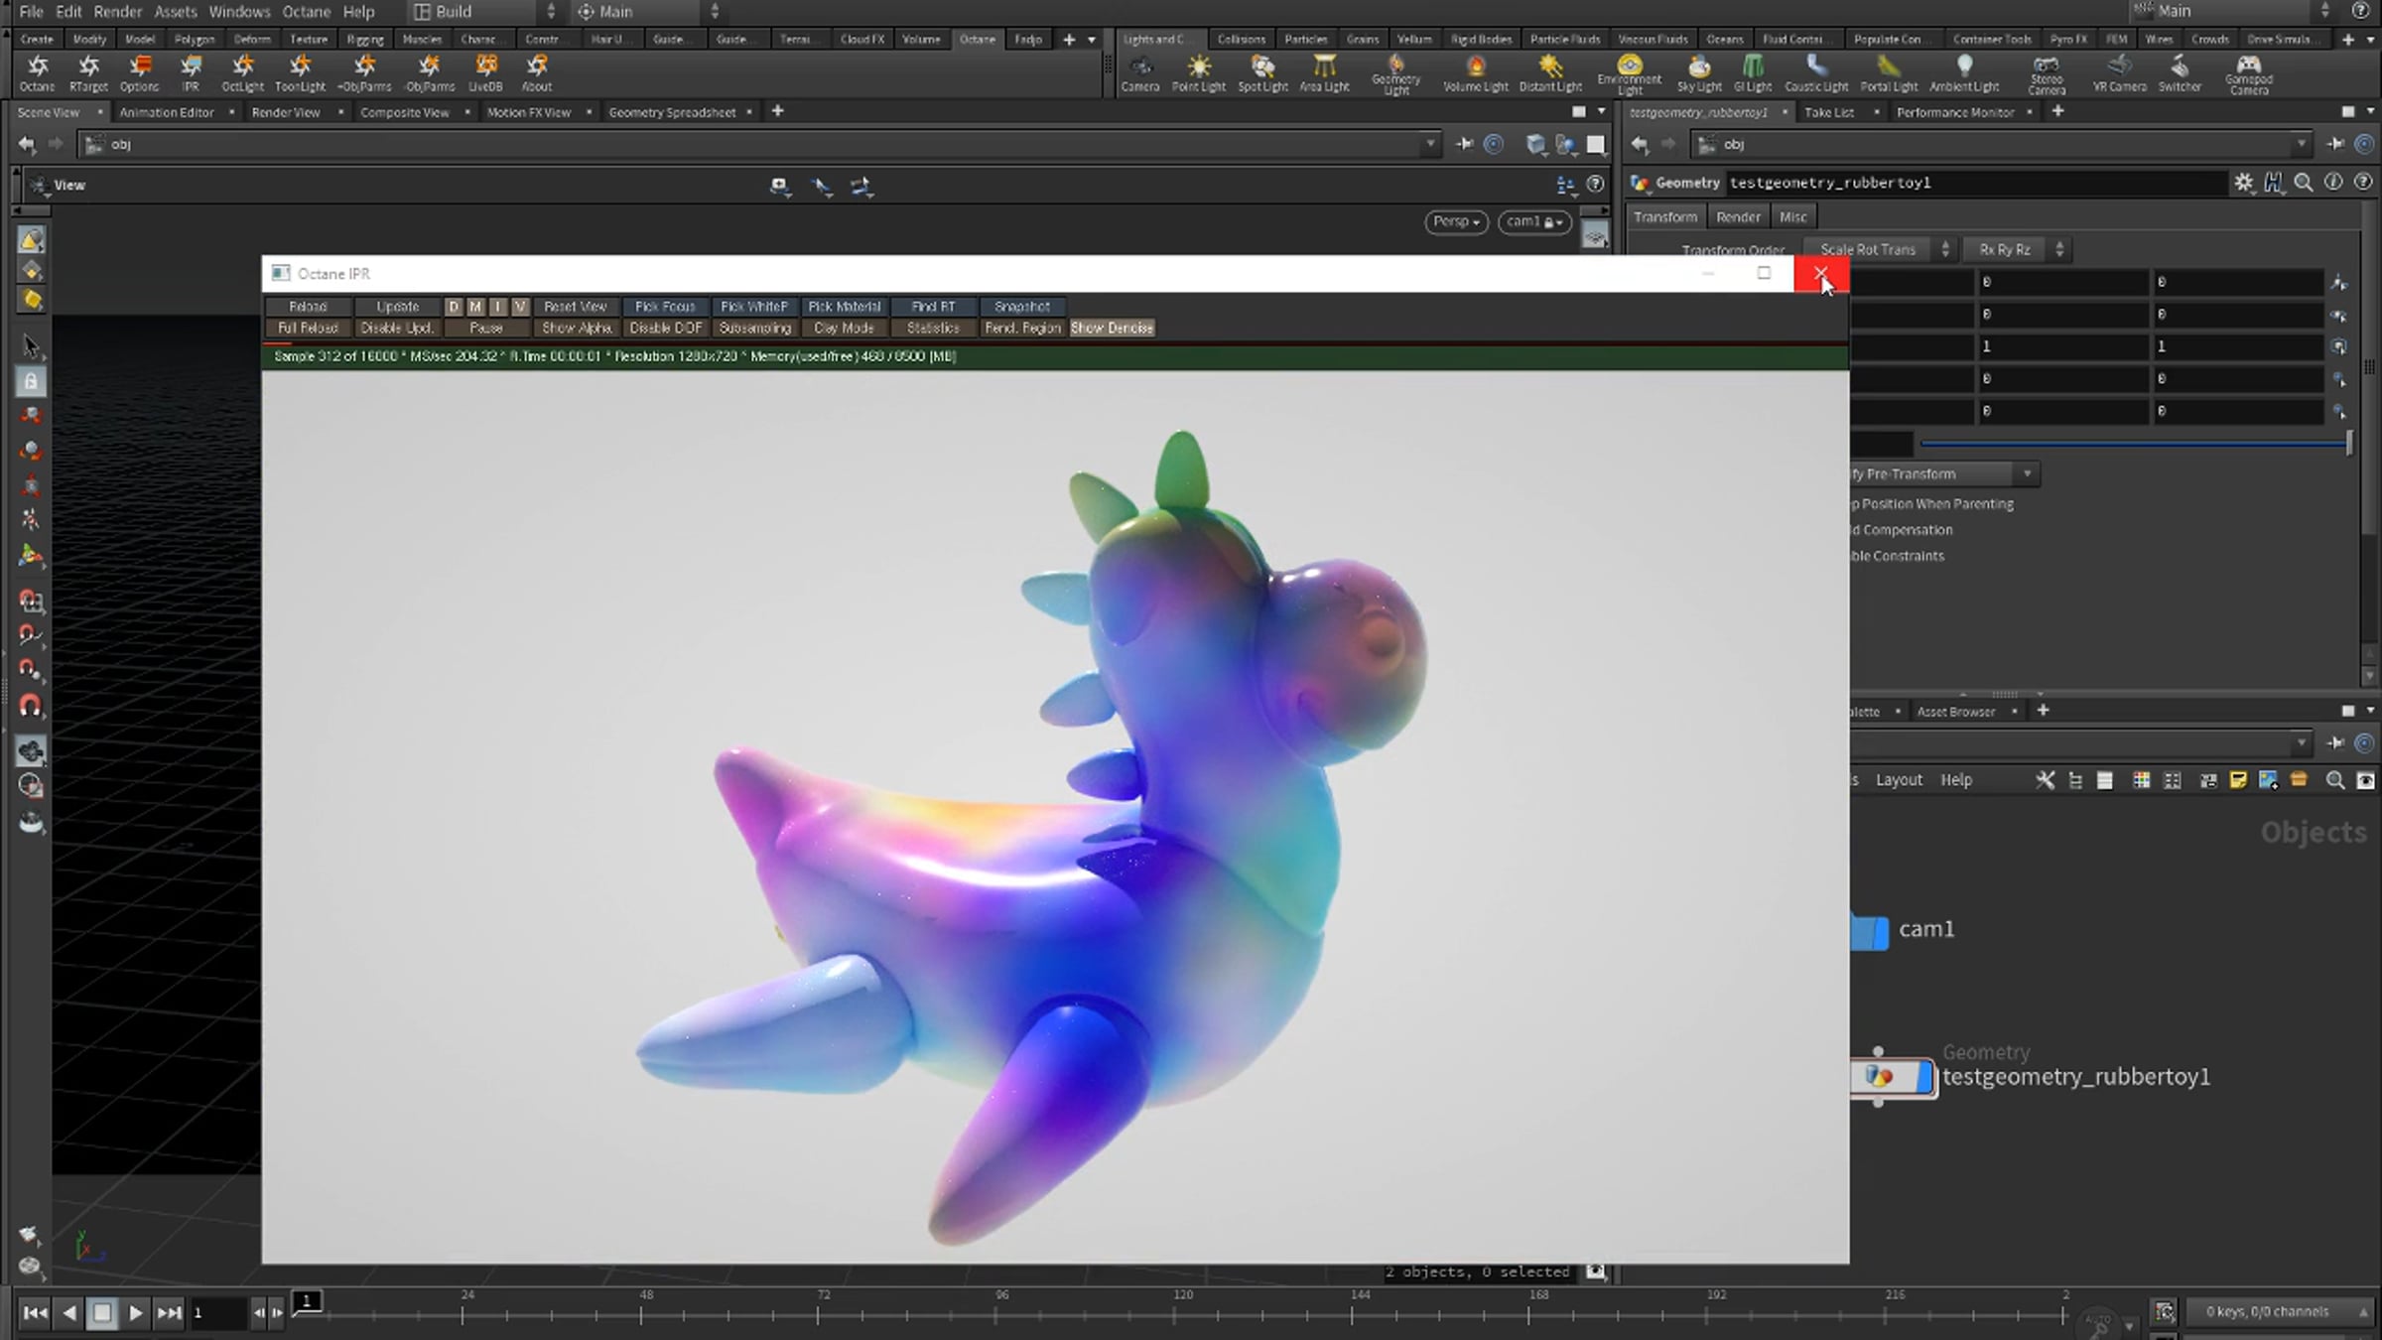
Task: Add an Area Light
Action: click(x=1324, y=73)
